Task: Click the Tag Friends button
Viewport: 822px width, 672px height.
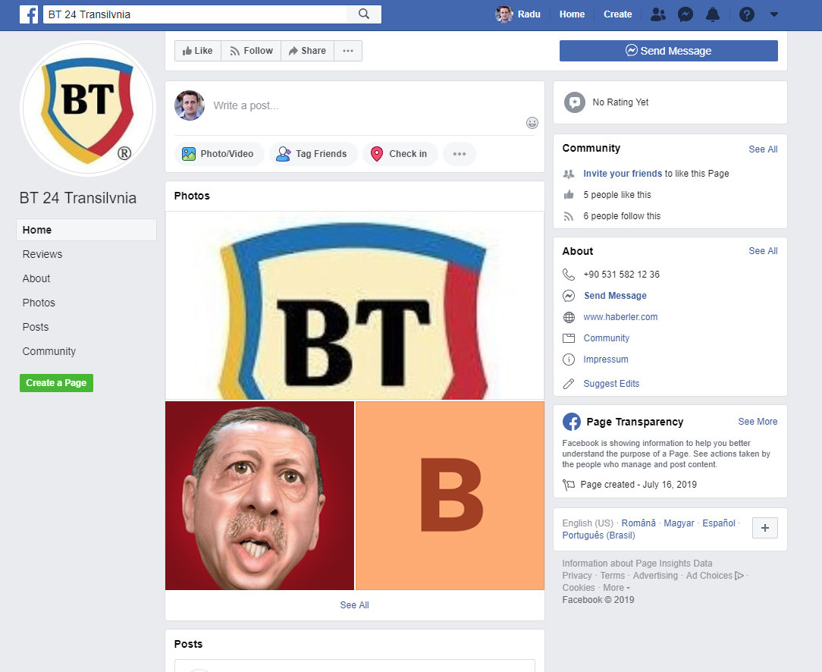Action: pyautogui.click(x=313, y=154)
